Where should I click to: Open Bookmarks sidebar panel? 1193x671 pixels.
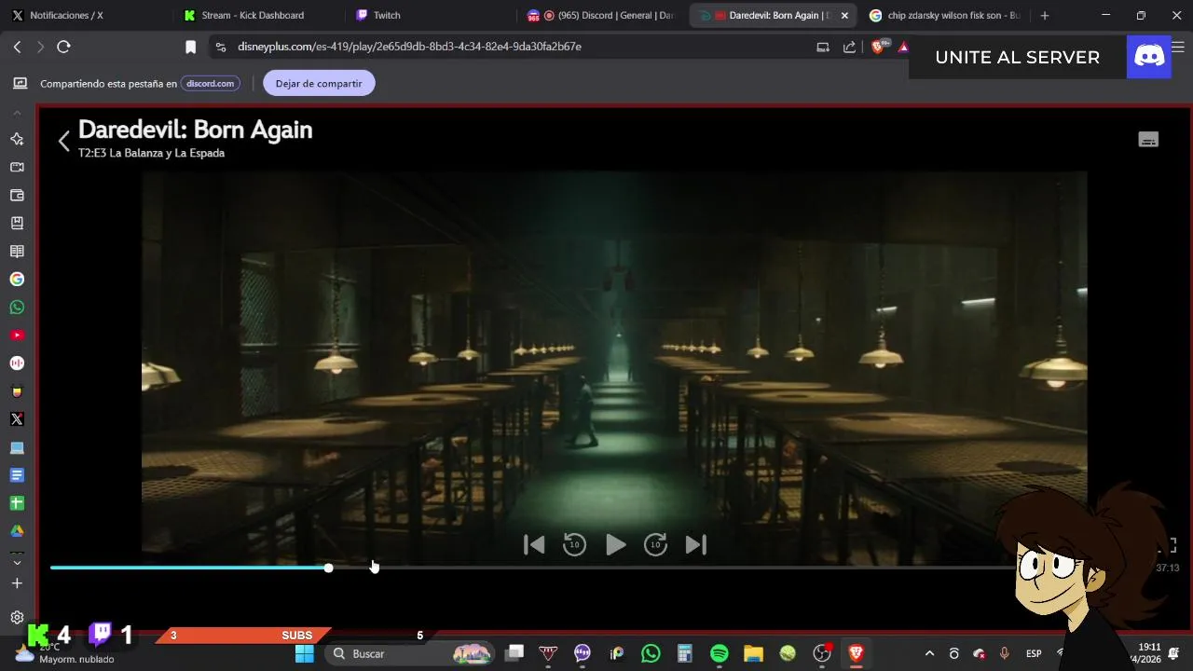click(17, 223)
